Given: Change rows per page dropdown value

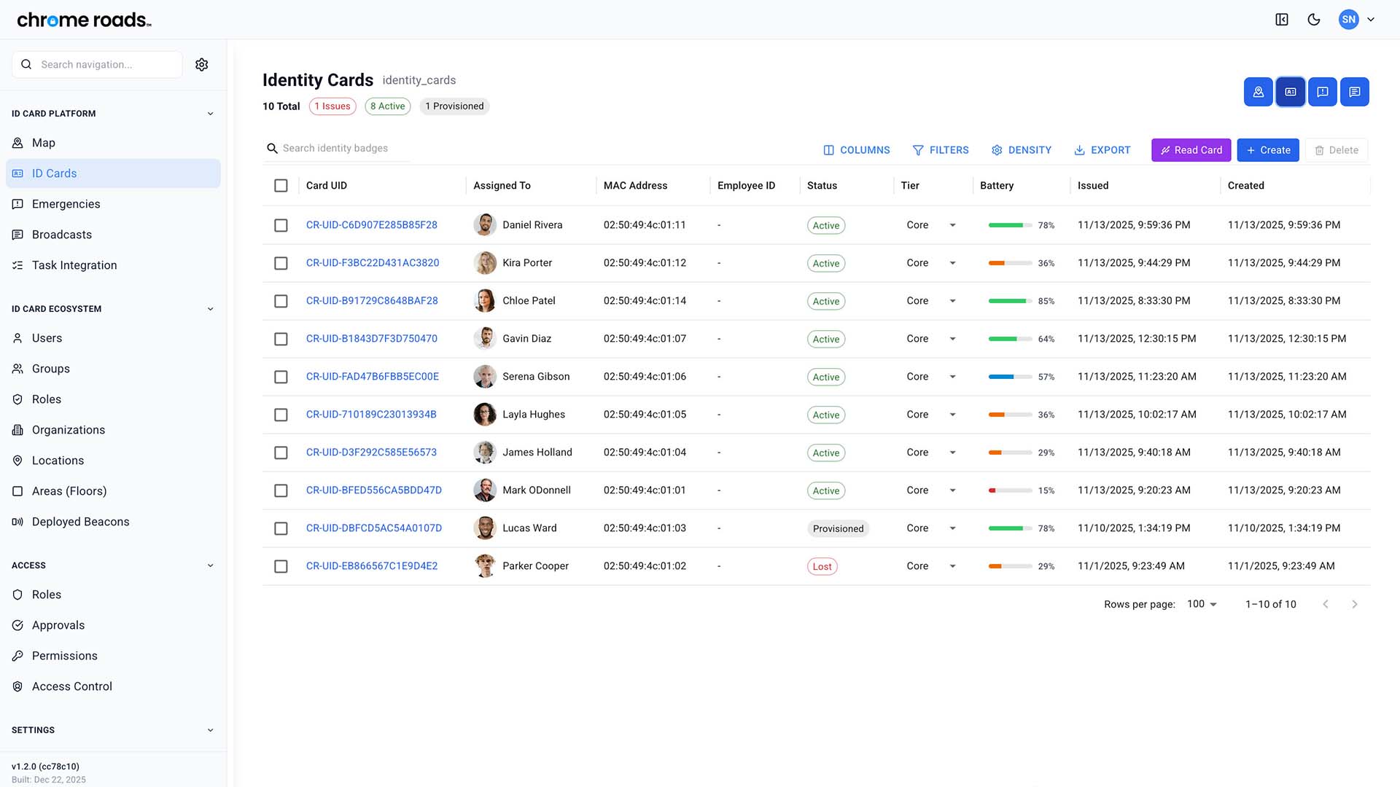Looking at the screenshot, I should [1202, 604].
